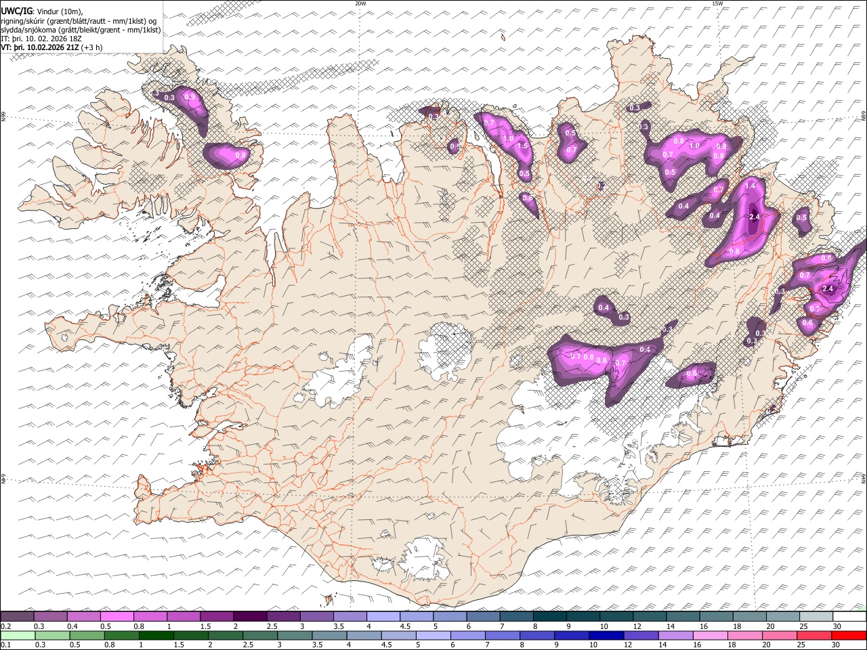The width and height of the screenshot is (867, 650).
Task: Click the 6 swatch in the upper legend row
Action: click(x=483, y=617)
